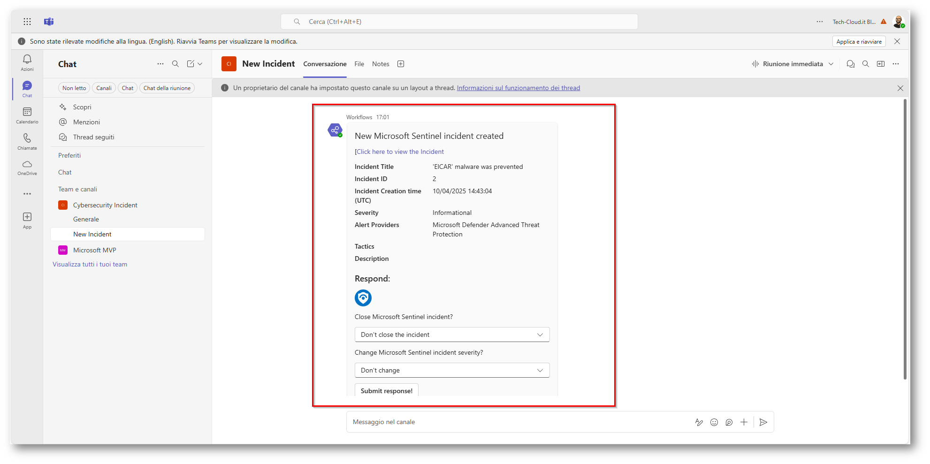Add a new tab with plus icon
Screen dimensions: 930x464
pos(401,64)
